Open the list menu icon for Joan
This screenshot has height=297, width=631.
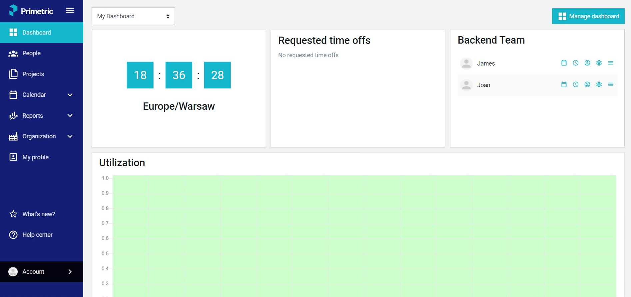pyautogui.click(x=611, y=84)
